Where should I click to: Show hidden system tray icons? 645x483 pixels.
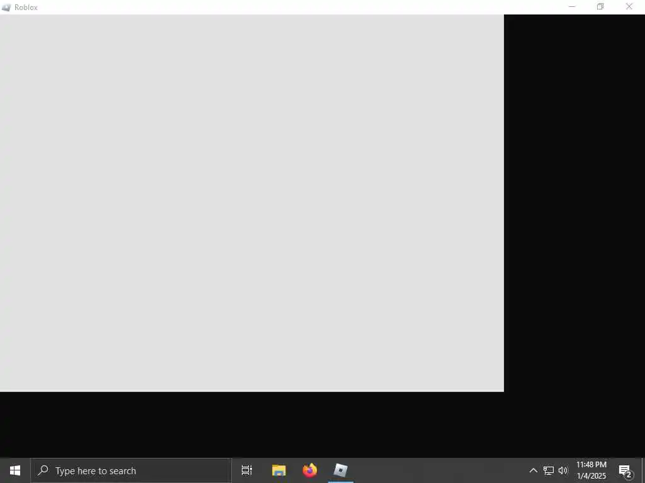533,470
